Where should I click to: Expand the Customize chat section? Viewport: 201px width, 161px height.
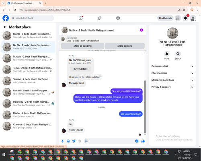[x=172, y=66]
